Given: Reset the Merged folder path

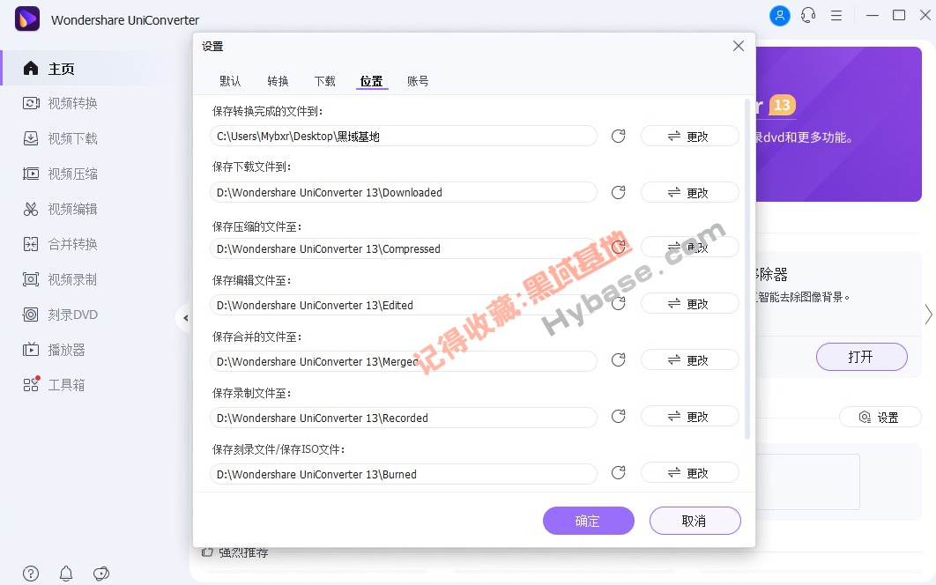Looking at the screenshot, I should point(619,360).
